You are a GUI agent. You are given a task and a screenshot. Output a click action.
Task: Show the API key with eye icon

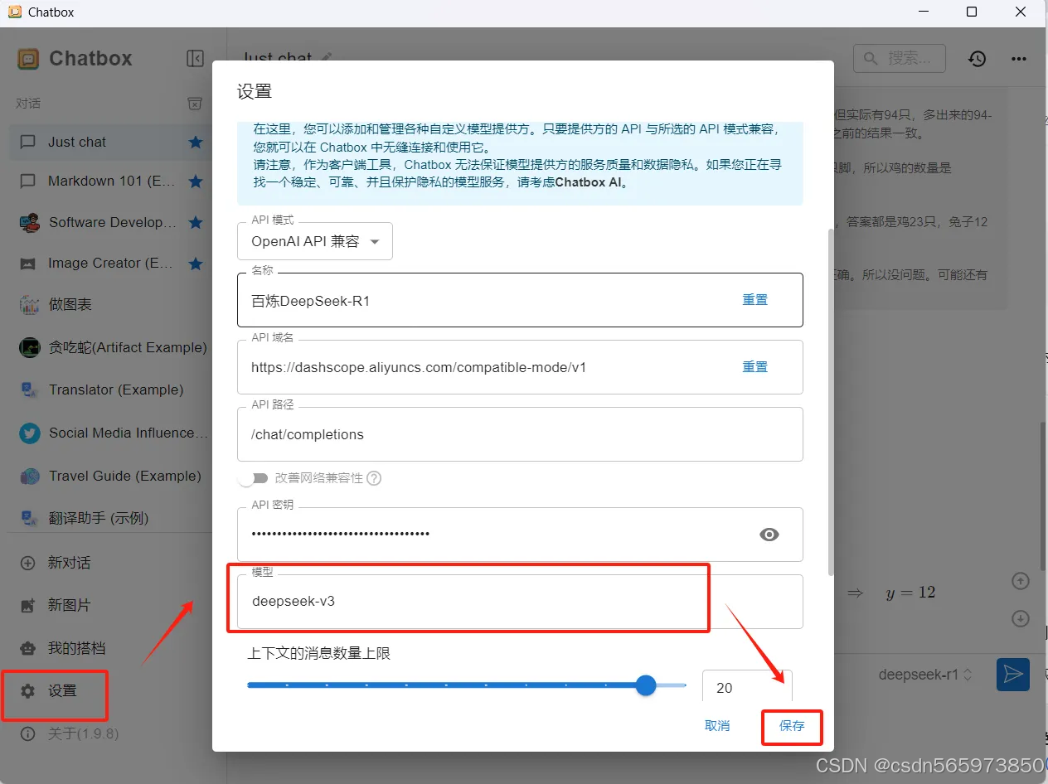click(769, 535)
